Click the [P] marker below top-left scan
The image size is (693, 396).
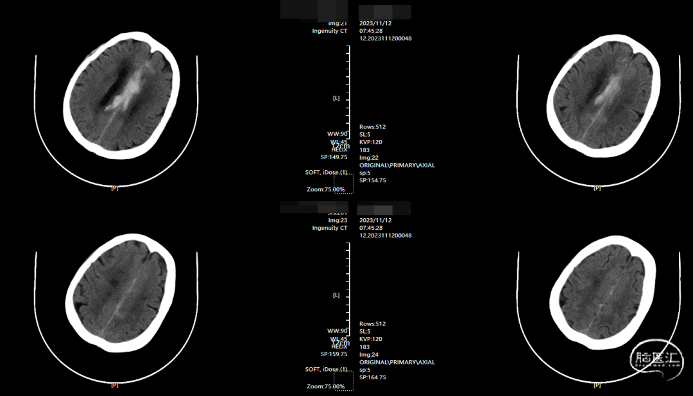pyautogui.click(x=114, y=188)
